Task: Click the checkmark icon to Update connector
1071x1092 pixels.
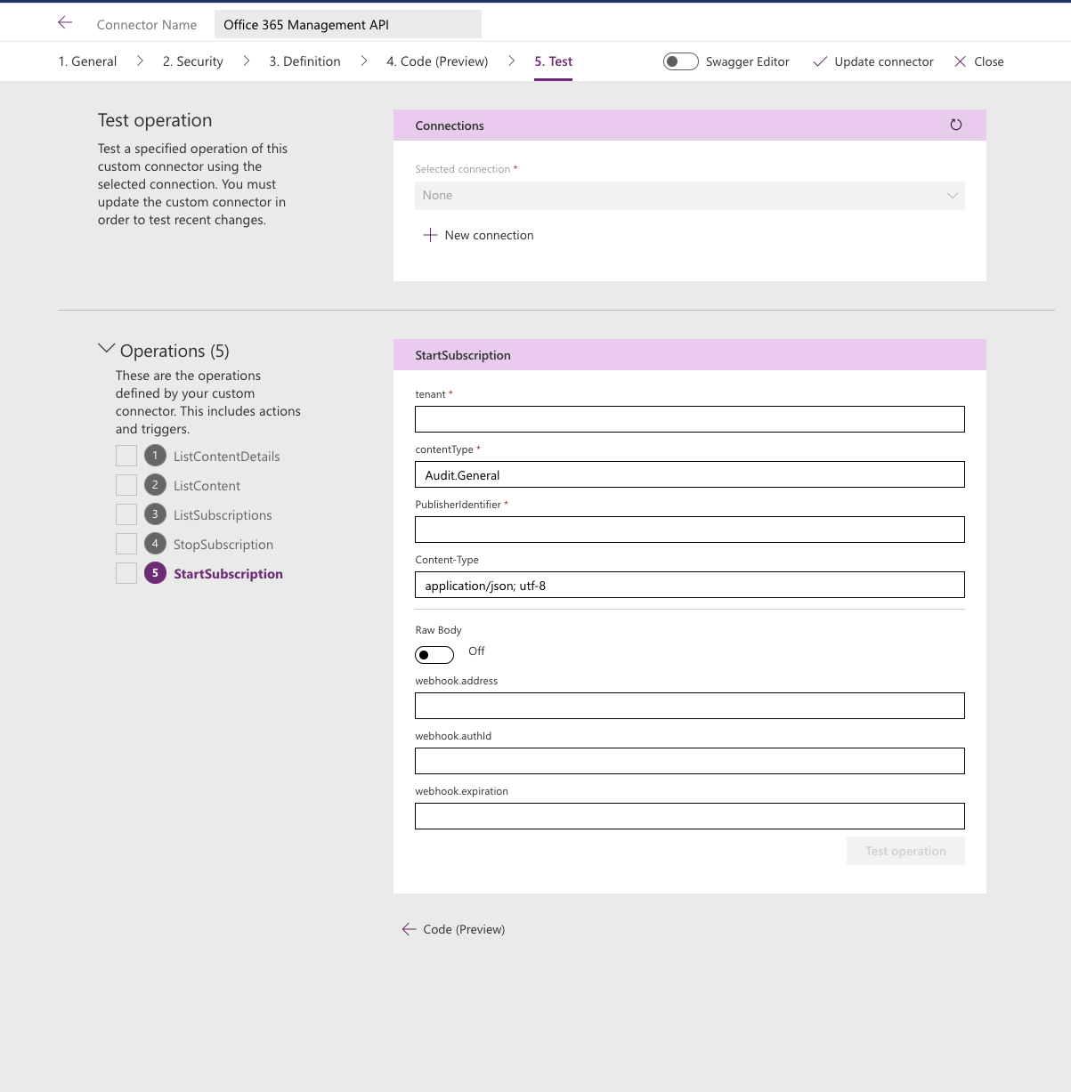Action: pyautogui.click(x=818, y=61)
